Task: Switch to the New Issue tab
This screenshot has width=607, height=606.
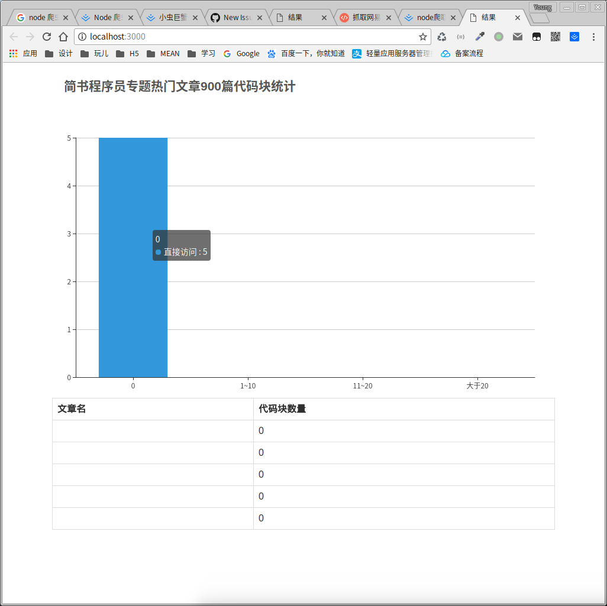Action: click(x=235, y=17)
